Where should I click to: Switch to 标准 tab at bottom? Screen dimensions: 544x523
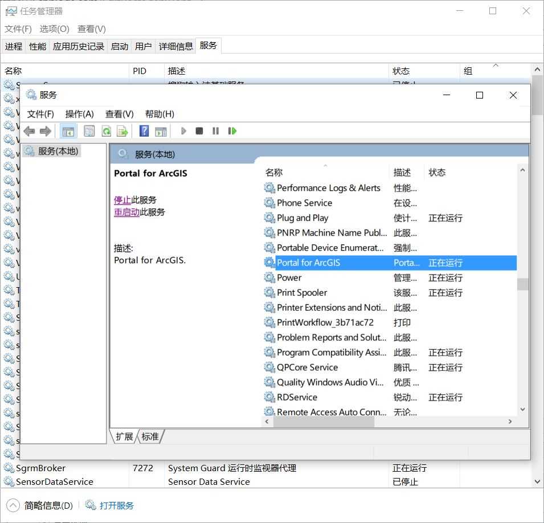[x=150, y=436]
